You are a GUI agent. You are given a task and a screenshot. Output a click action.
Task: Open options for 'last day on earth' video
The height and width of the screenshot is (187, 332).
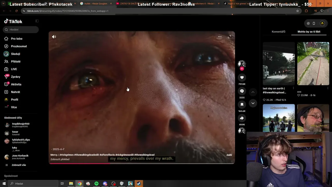293,88
